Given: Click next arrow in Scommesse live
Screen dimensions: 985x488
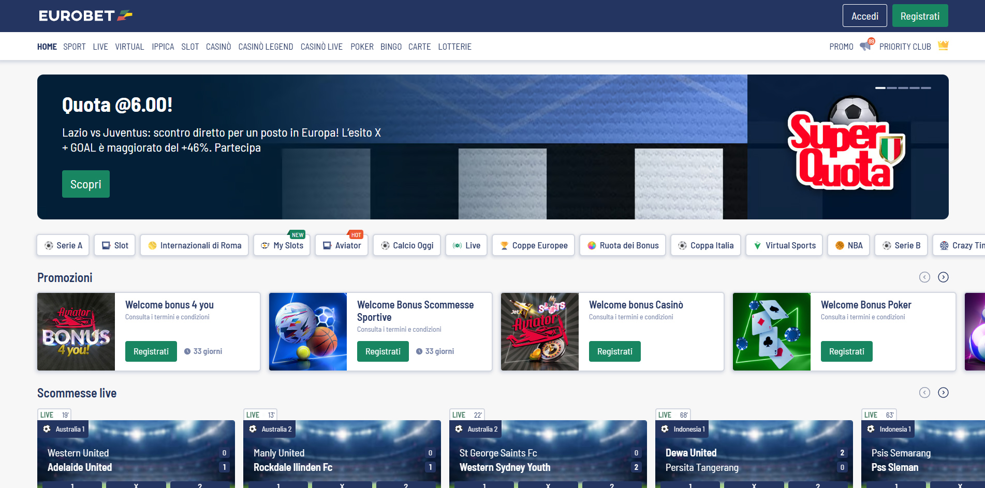Looking at the screenshot, I should pyautogui.click(x=943, y=393).
